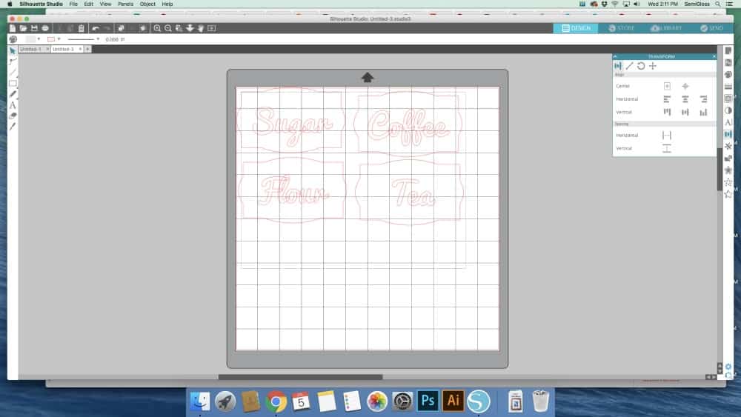
Task: Create a new document with the New icon
Action: click(13, 28)
